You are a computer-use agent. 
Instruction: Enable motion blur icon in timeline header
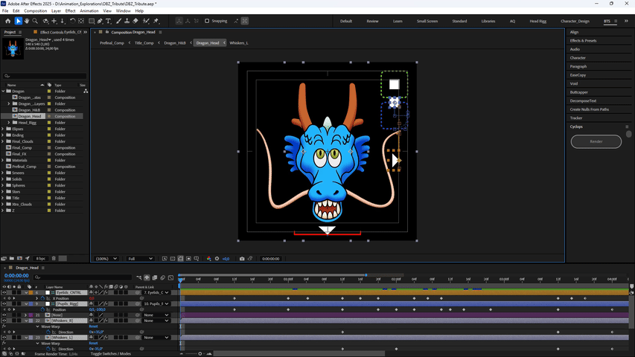coord(163,277)
